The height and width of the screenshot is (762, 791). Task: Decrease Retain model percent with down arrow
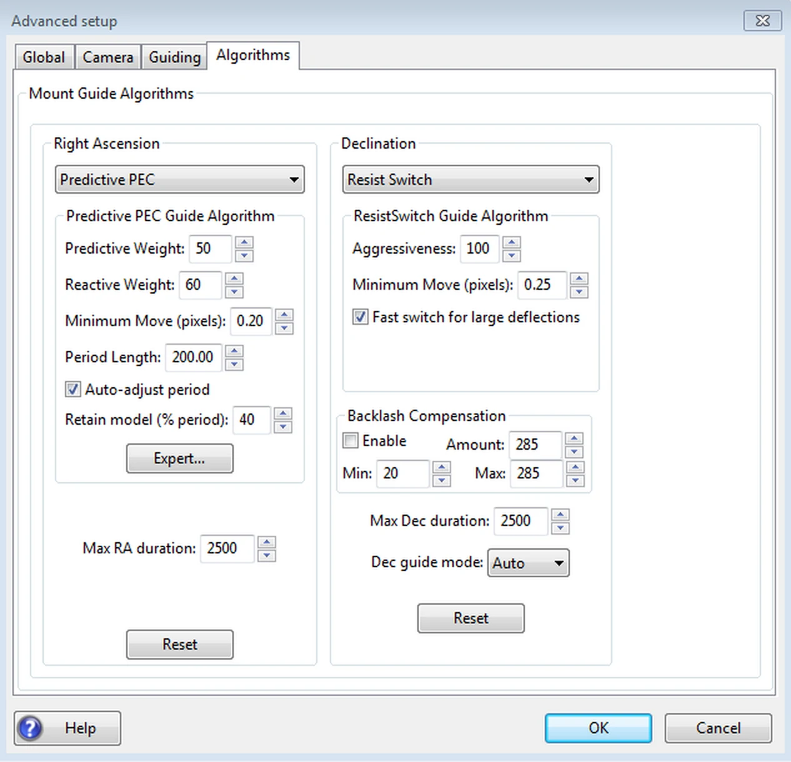click(283, 426)
